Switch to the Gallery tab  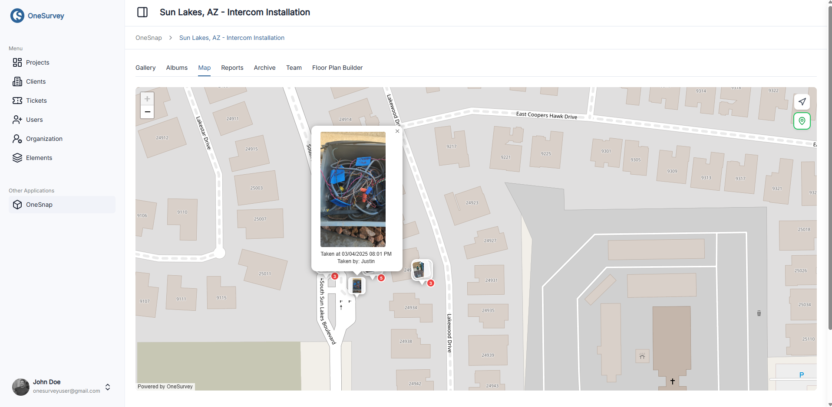[x=145, y=68]
